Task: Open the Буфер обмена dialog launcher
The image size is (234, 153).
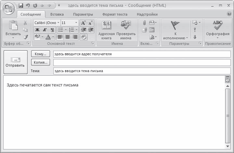Action: coord(28,43)
